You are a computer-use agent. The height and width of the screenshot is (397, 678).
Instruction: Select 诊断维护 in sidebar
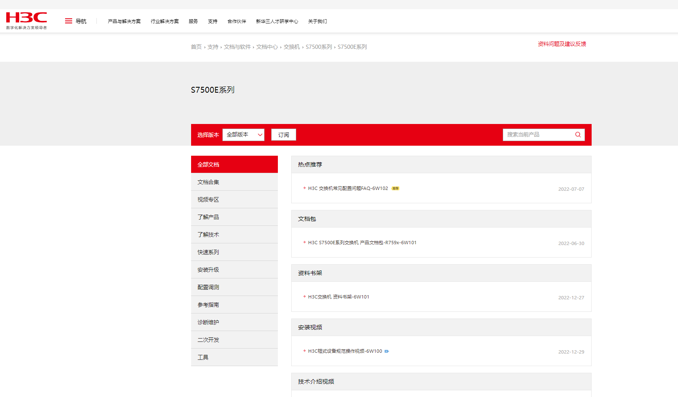pos(234,322)
